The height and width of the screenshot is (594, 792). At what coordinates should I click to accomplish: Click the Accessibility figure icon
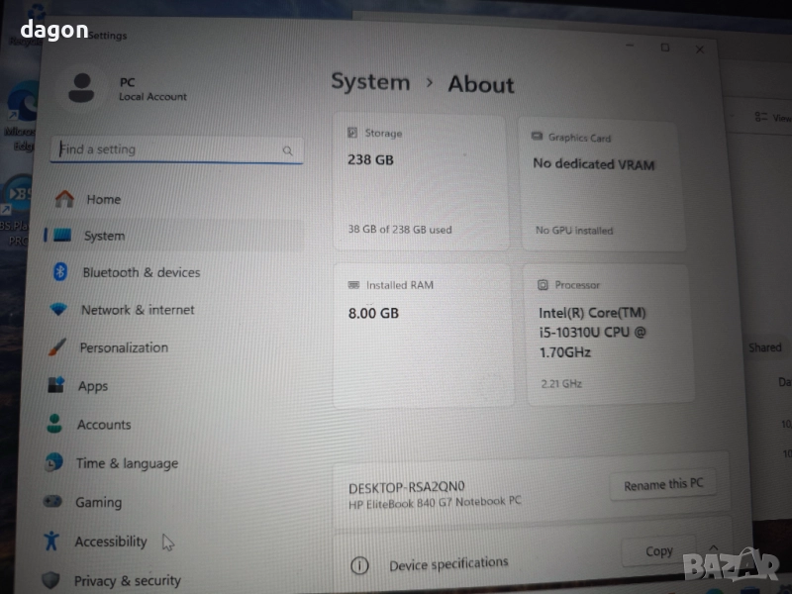tap(52, 542)
